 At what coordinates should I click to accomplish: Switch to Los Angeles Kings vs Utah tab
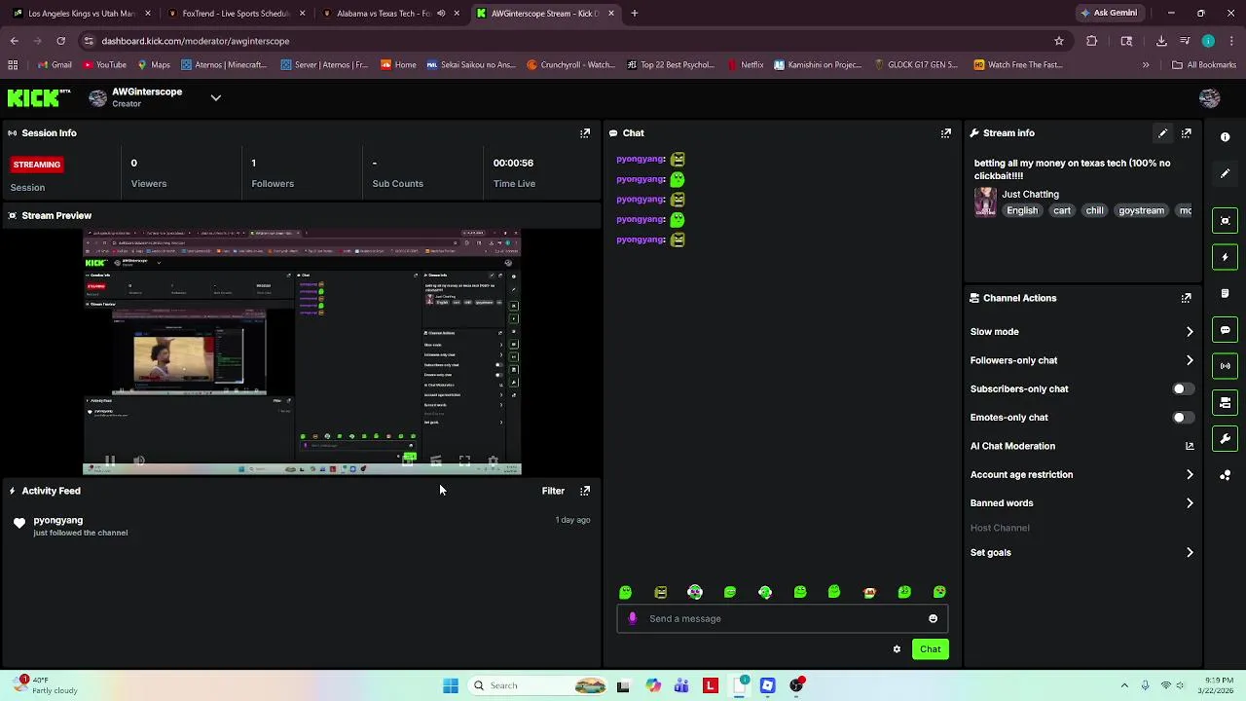[x=82, y=14]
